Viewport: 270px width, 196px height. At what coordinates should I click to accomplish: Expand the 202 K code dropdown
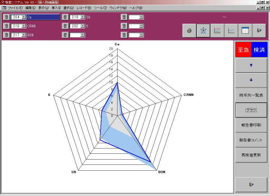[x=82, y=26]
